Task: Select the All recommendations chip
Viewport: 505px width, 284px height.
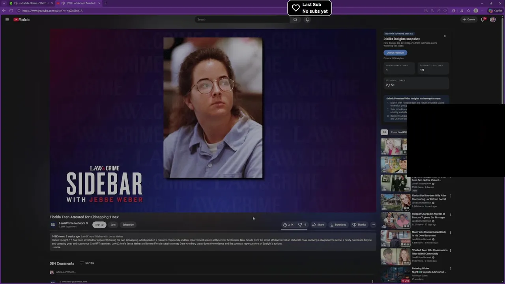Action: pyautogui.click(x=384, y=132)
